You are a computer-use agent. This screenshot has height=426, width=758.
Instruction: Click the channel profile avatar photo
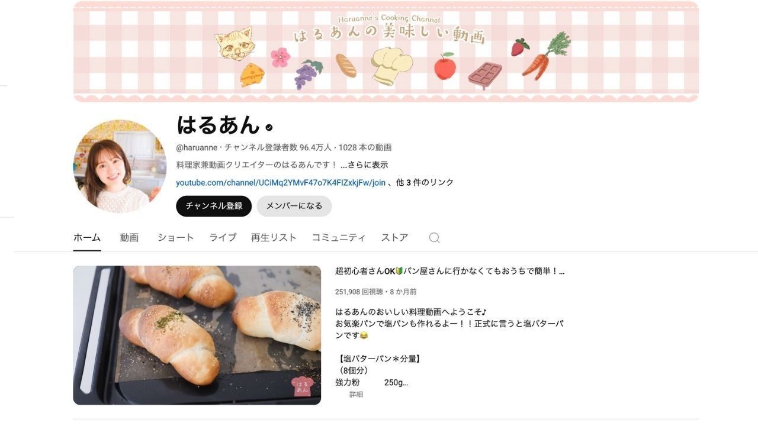tap(120, 166)
